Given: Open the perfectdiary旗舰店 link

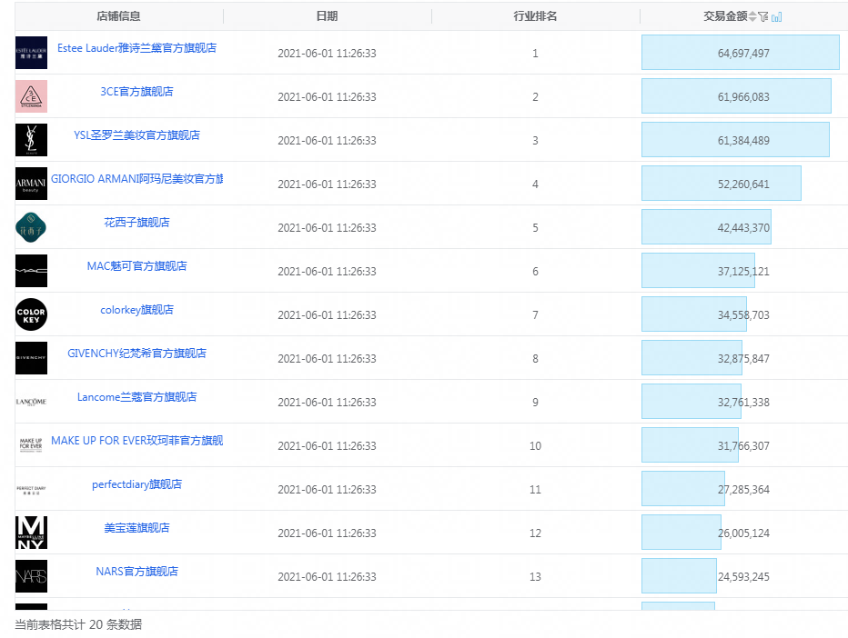Looking at the screenshot, I should click(x=136, y=484).
